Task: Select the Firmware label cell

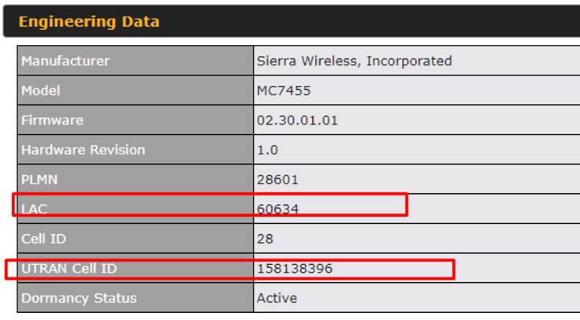Action: click(136, 120)
